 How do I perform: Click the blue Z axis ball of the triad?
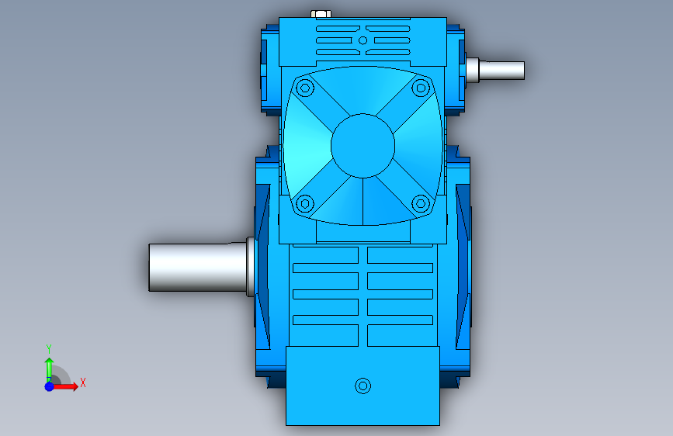[x=50, y=386]
